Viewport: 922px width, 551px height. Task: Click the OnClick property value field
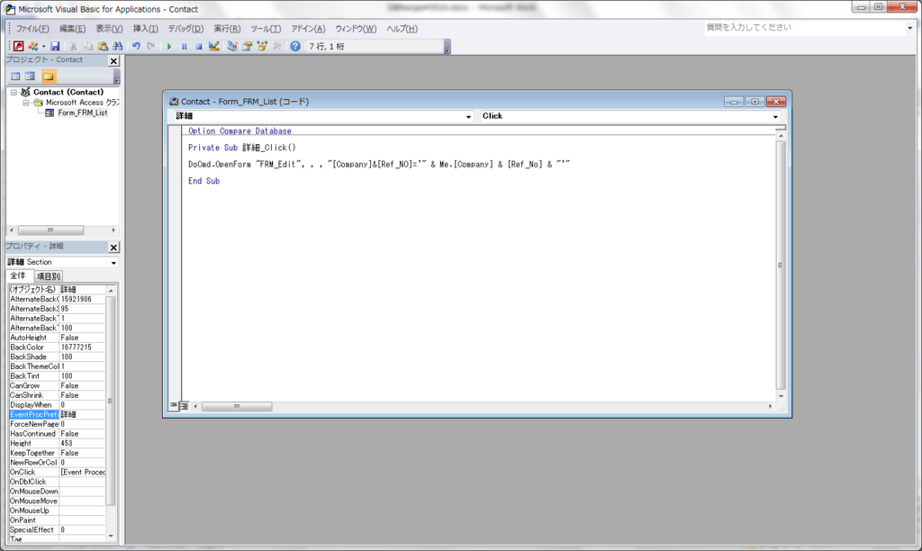82,472
